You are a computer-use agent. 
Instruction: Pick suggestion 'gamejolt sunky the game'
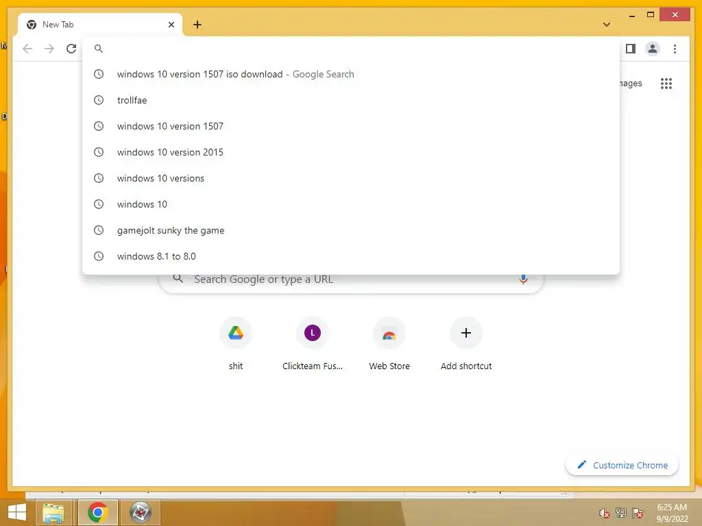point(351,230)
